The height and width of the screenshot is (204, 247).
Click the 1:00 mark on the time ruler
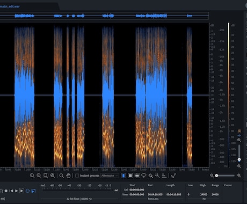[28, 170]
